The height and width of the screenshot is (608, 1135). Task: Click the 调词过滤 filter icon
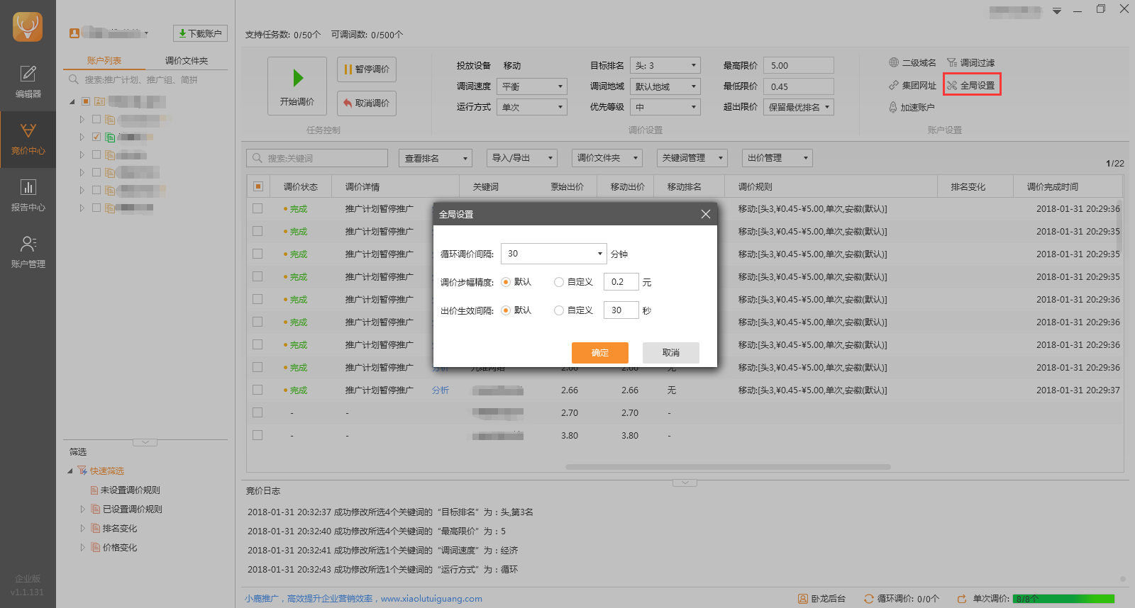952,62
